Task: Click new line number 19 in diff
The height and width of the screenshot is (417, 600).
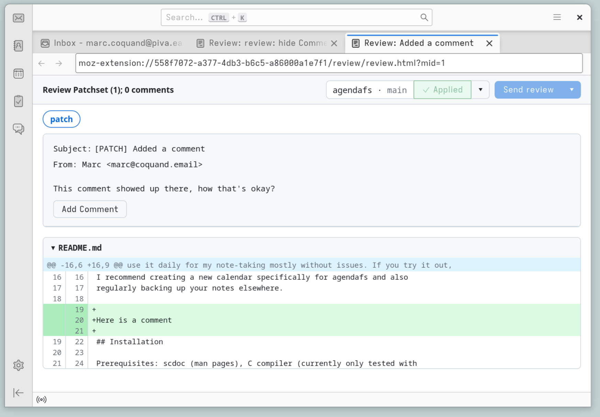Action: (x=79, y=310)
